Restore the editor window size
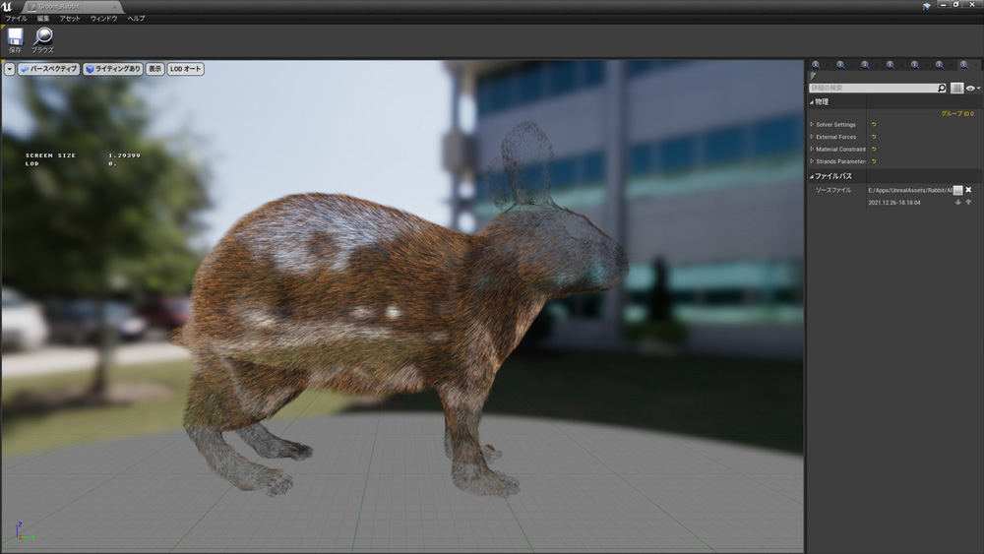The width and height of the screenshot is (984, 554). (x=956, y=5)
